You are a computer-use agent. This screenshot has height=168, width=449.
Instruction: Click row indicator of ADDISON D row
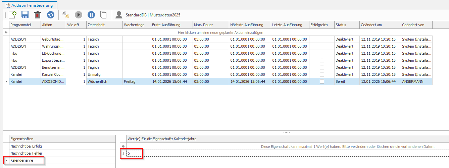coord(6,81)
